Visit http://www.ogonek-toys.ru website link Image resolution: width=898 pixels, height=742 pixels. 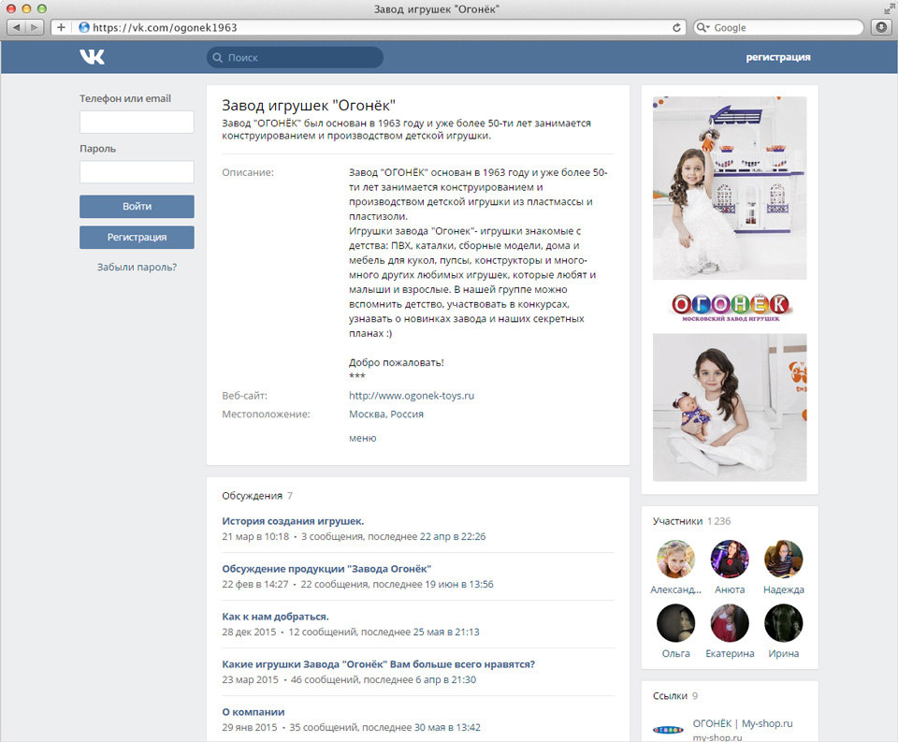pyautogui.click(x=412, y=396)
